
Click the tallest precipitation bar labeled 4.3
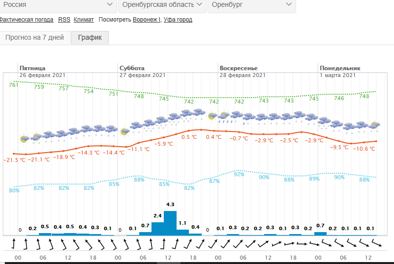click(x=170, y=223)
